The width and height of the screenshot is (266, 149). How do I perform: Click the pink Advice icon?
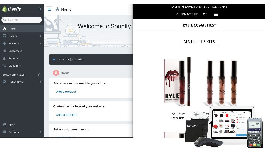click(x=56, y=73)
